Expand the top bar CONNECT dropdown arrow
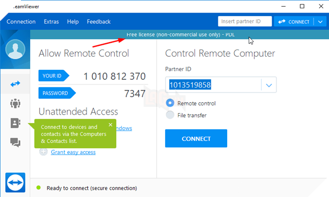Image resolution: width=329 pixels, height=197 pixels. pos(320,22)
